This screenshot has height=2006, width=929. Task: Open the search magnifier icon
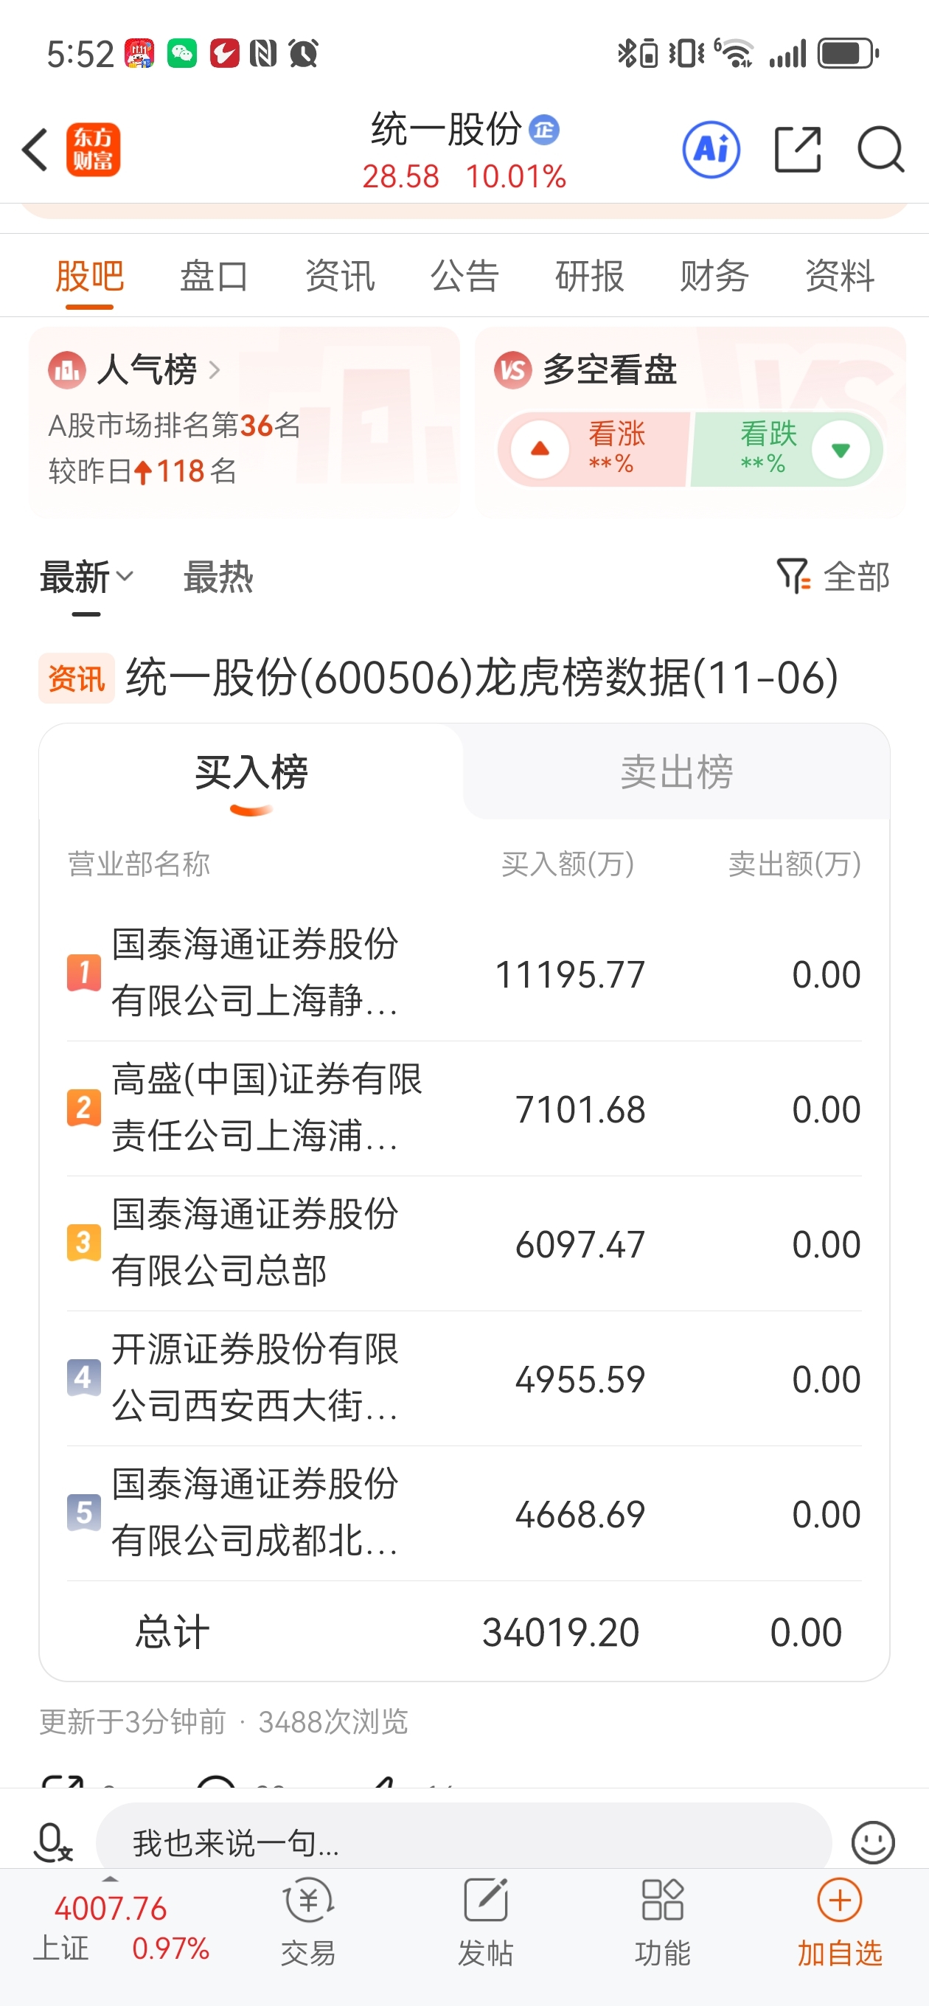[x=881, y=149]
